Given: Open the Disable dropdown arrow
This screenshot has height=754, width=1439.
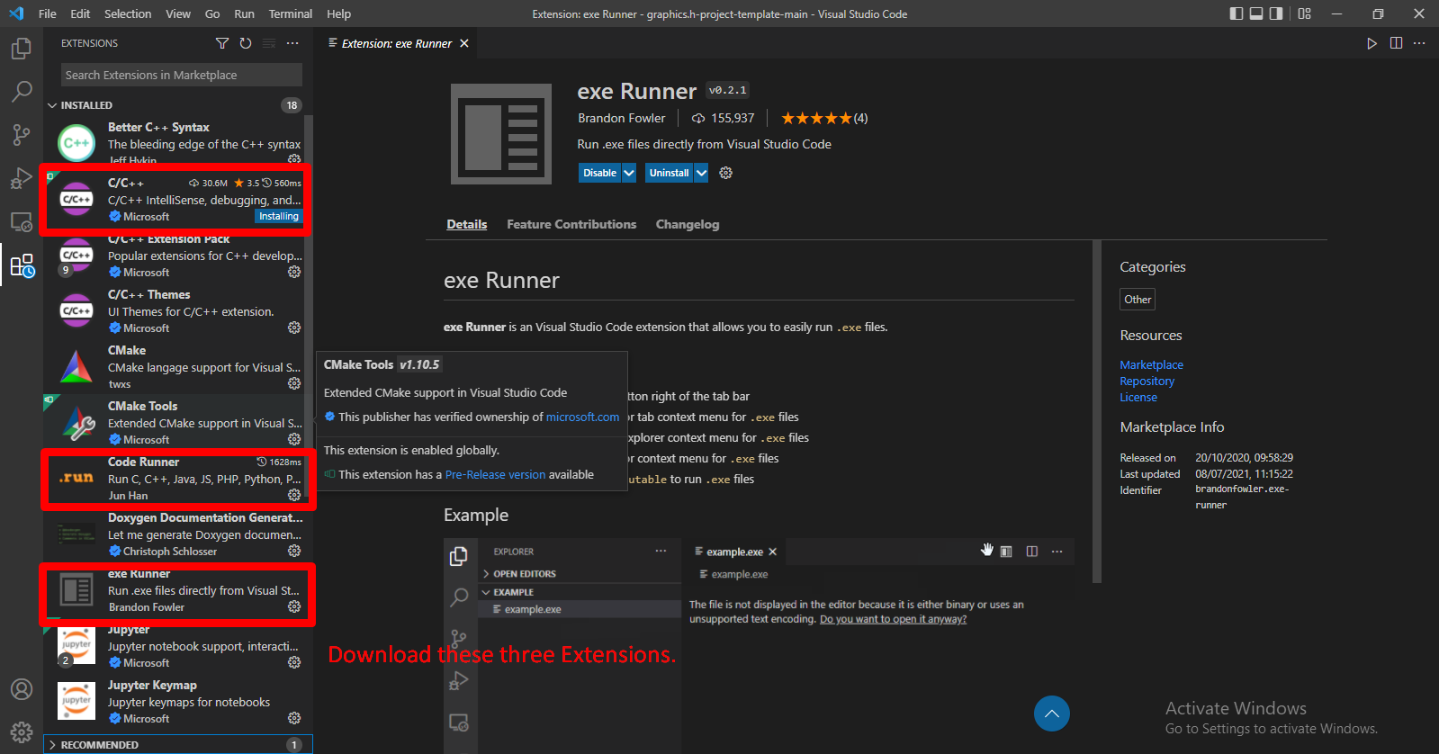Looking at the screenshot, I should click(x=629, y=173).
